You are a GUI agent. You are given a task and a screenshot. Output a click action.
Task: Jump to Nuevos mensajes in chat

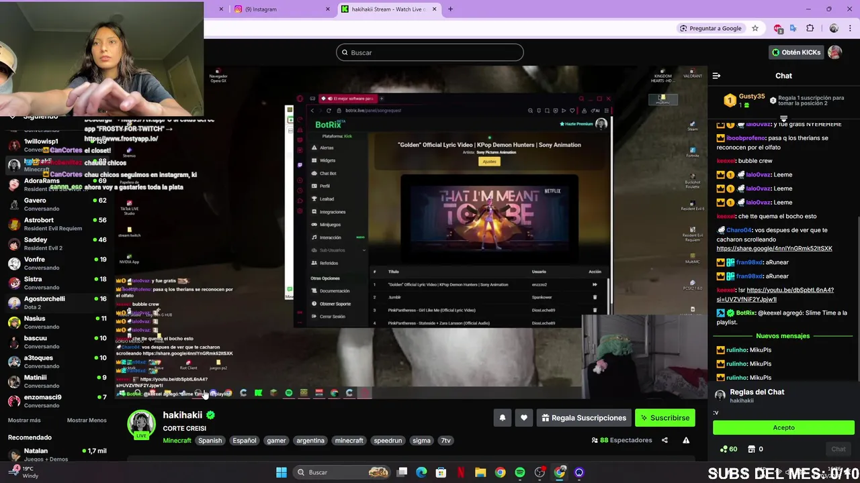pos(783,335)
